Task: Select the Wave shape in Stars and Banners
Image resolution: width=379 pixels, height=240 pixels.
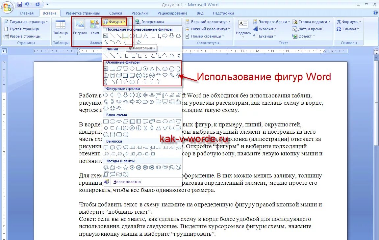Action: pyautogui.click(x=119, y=174)
